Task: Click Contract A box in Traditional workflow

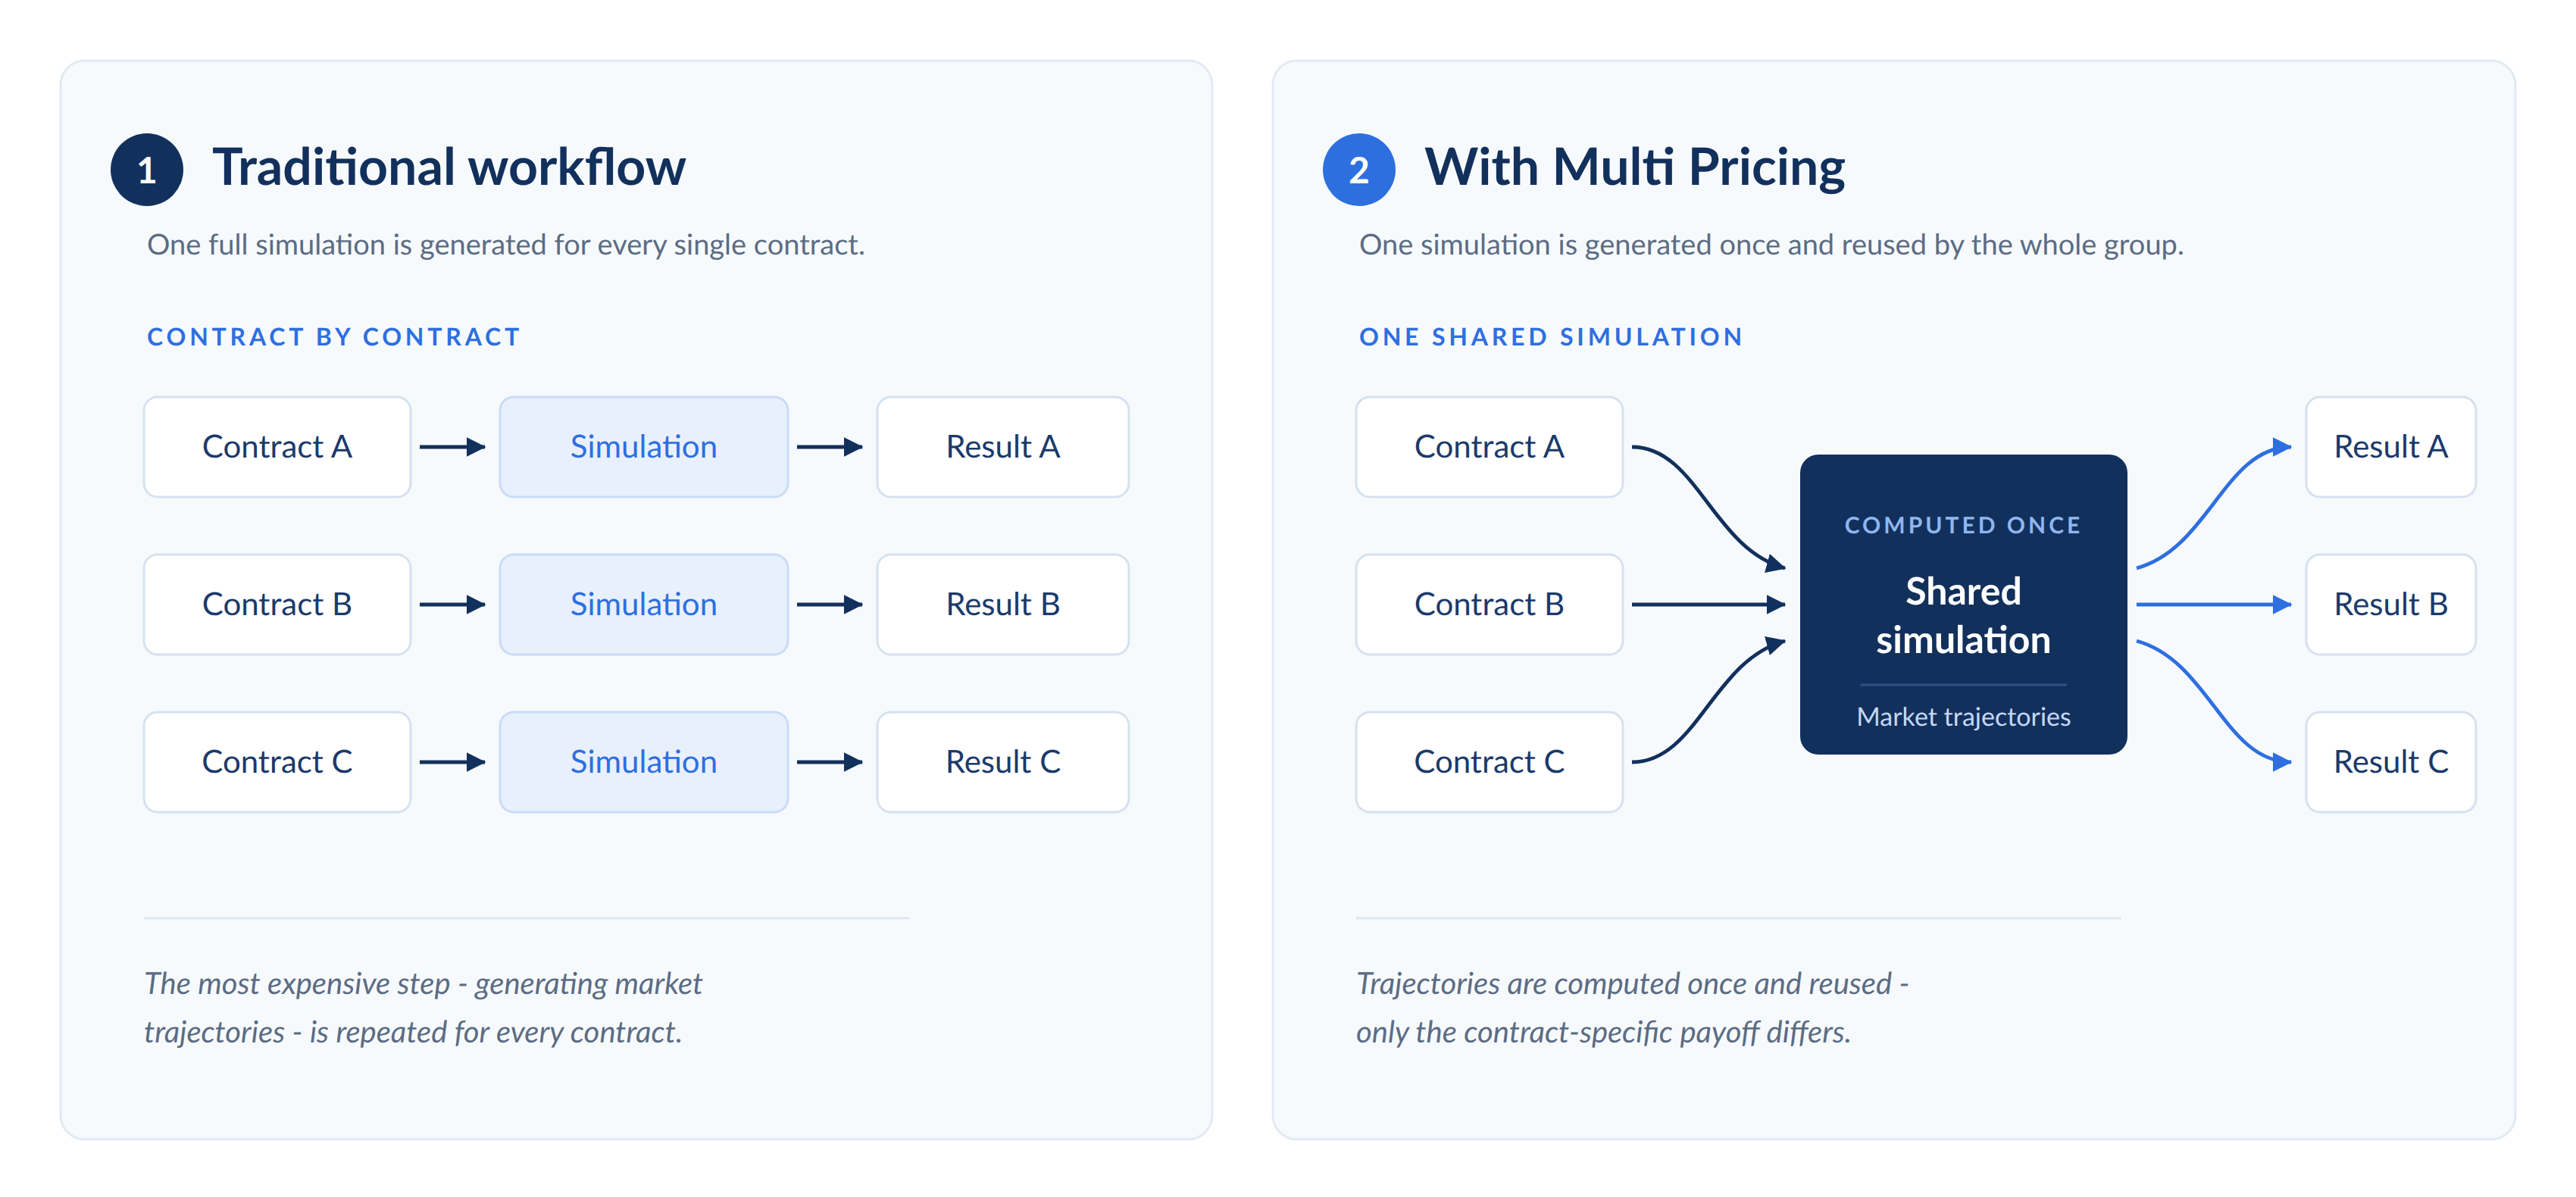Action: click(x=277, y=447)
